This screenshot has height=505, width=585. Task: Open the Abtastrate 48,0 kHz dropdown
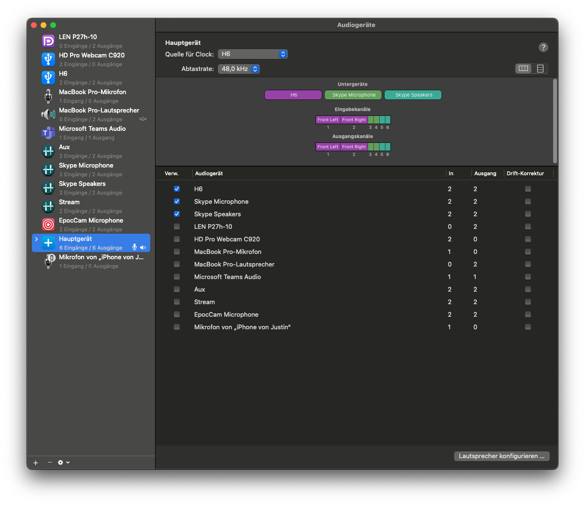click(239, 69)
